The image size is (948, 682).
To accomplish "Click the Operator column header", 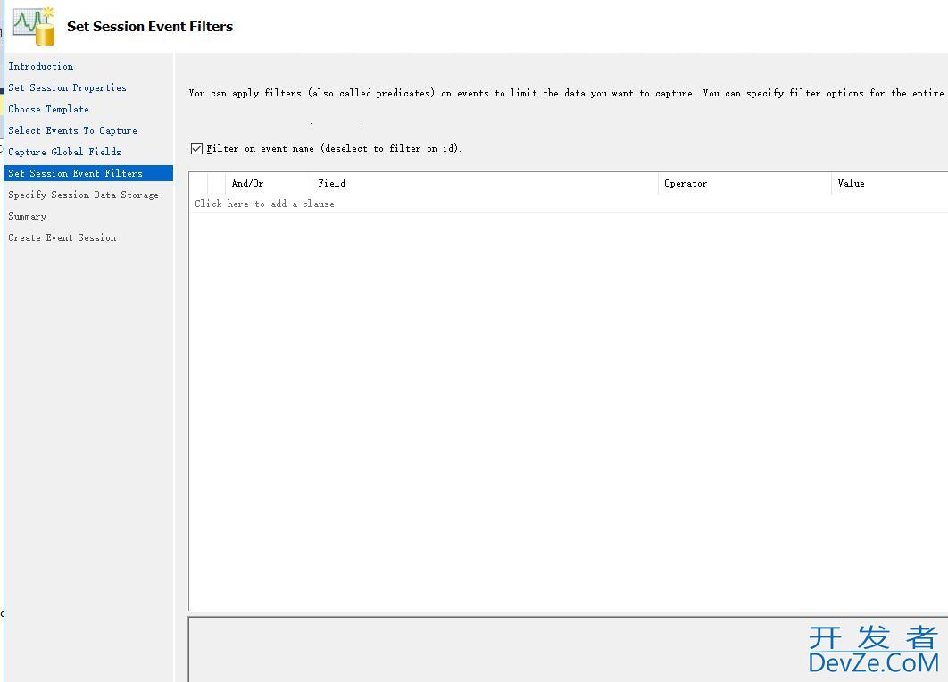I will (x=744, y=183).
